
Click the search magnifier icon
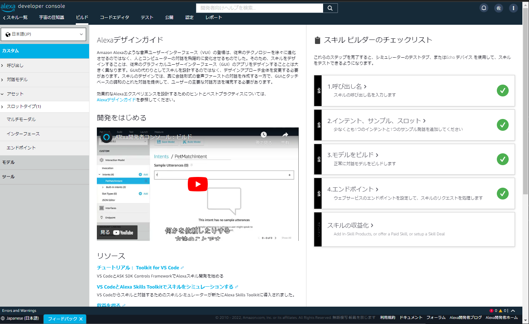(x=330, y=8)
